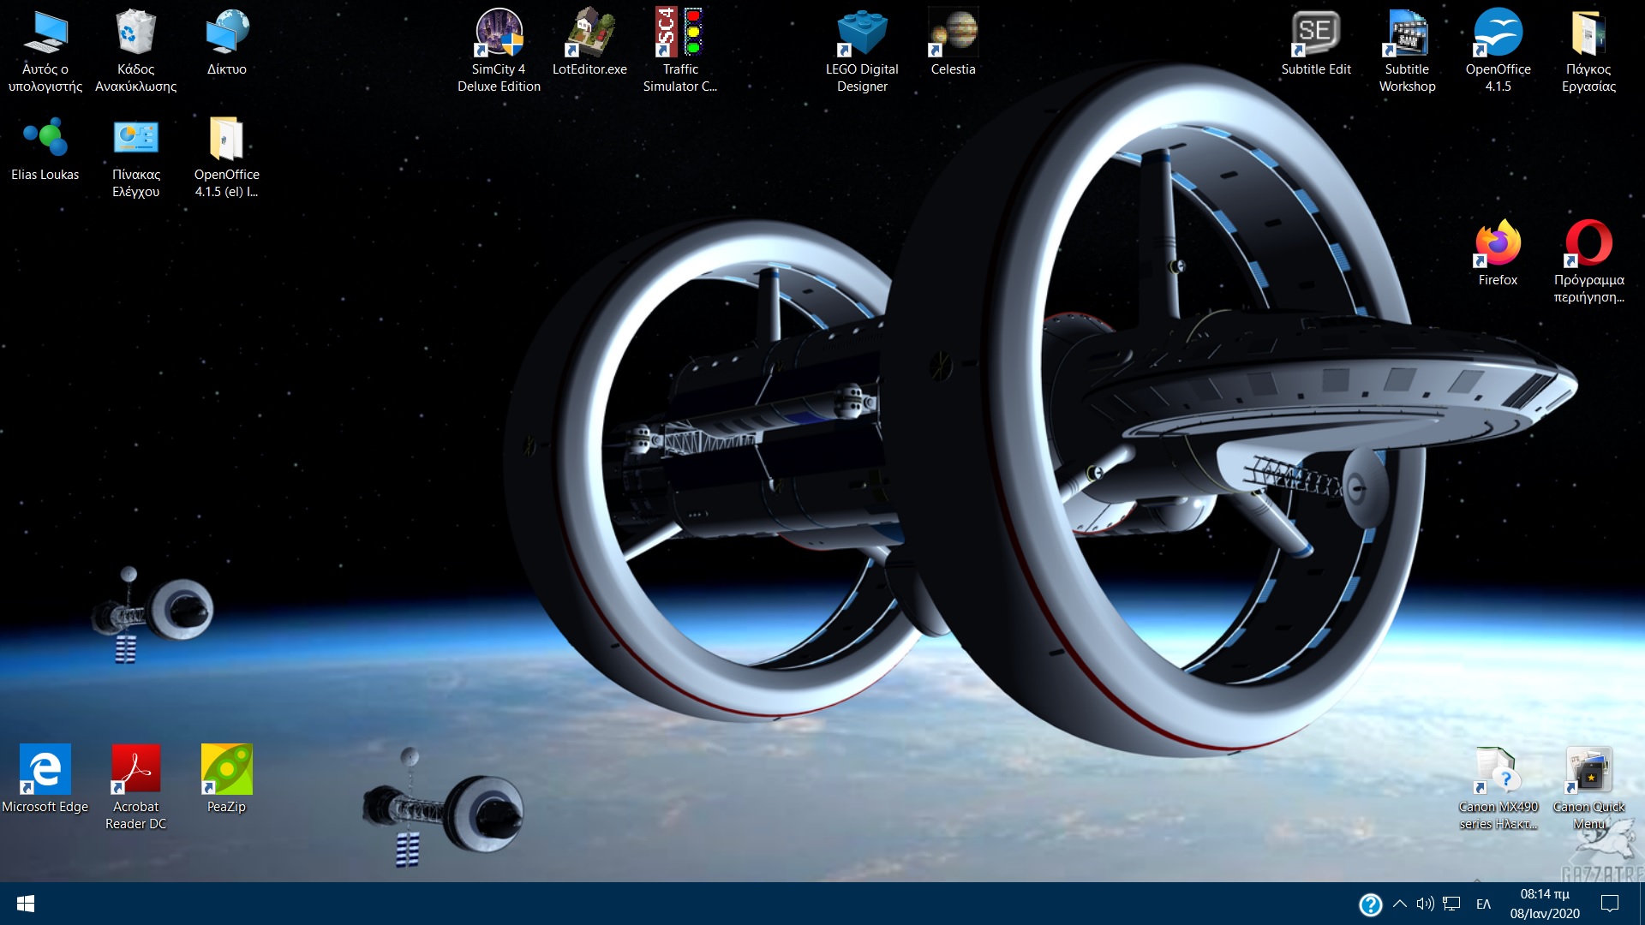Open the Canon MX490 series manual shortcut

[1498, 788]
